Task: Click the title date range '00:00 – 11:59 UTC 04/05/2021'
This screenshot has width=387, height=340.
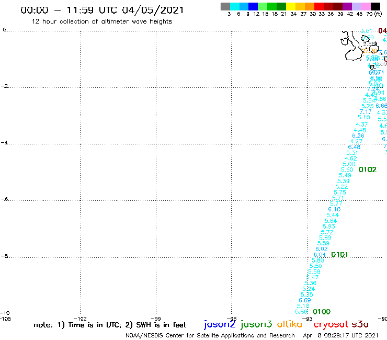Action: pos(102,10)
